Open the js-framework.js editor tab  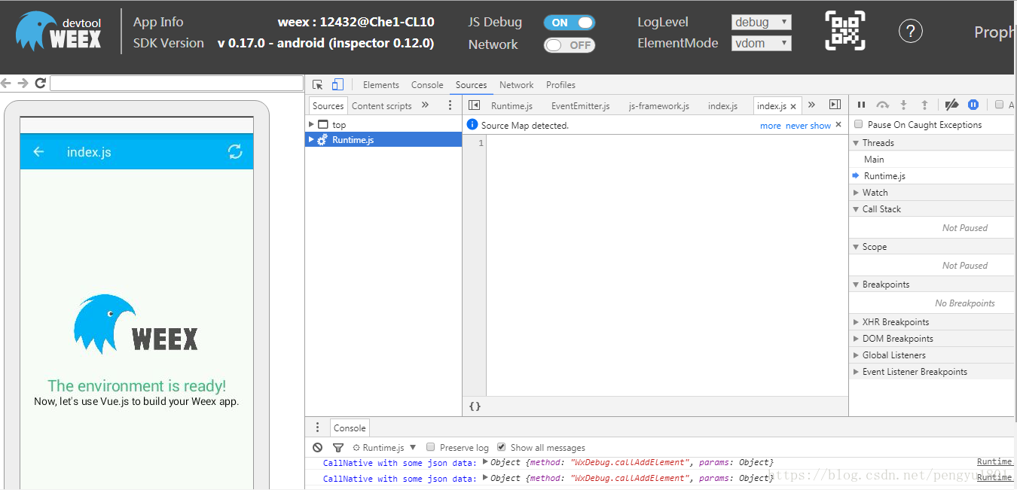tap(658, 106)
